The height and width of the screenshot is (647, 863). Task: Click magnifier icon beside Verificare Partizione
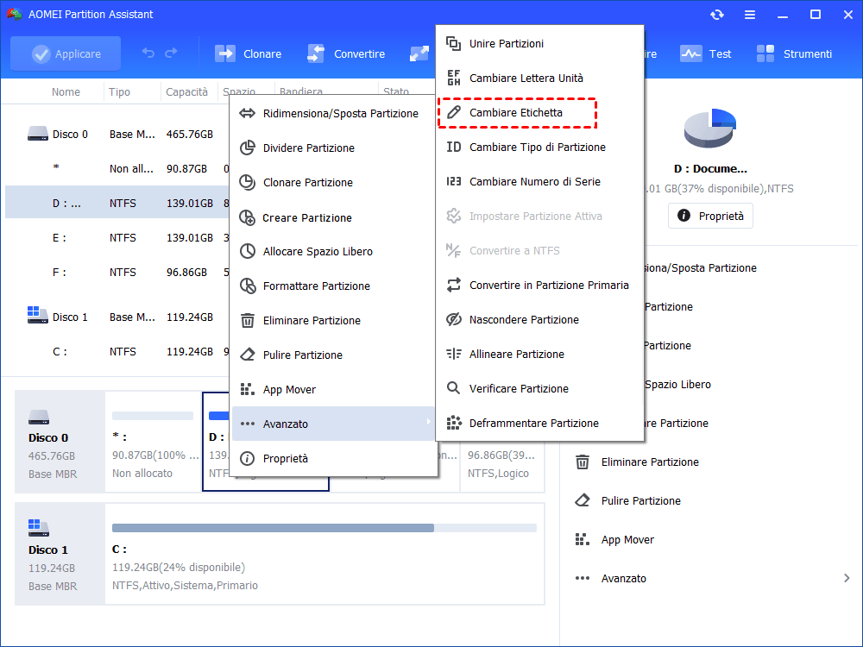[454, 388]
